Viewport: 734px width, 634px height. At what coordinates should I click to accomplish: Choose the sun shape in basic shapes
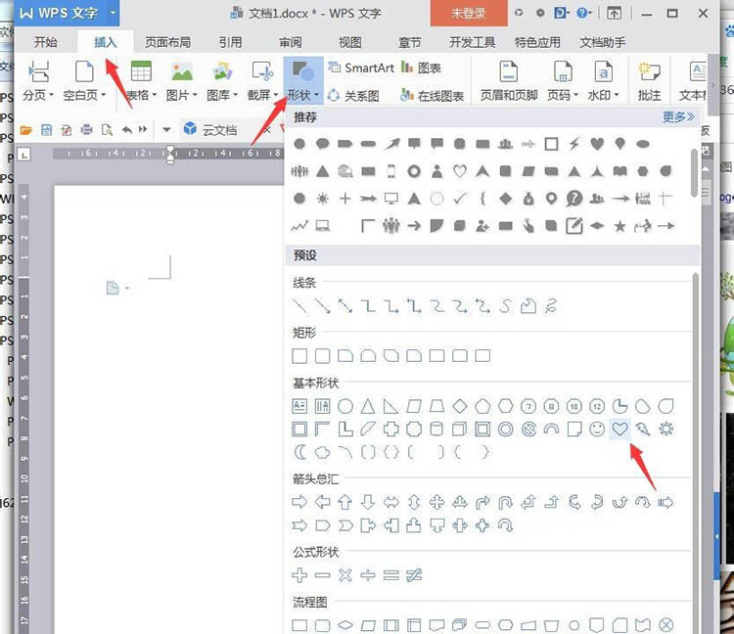(x=666, y=429)
